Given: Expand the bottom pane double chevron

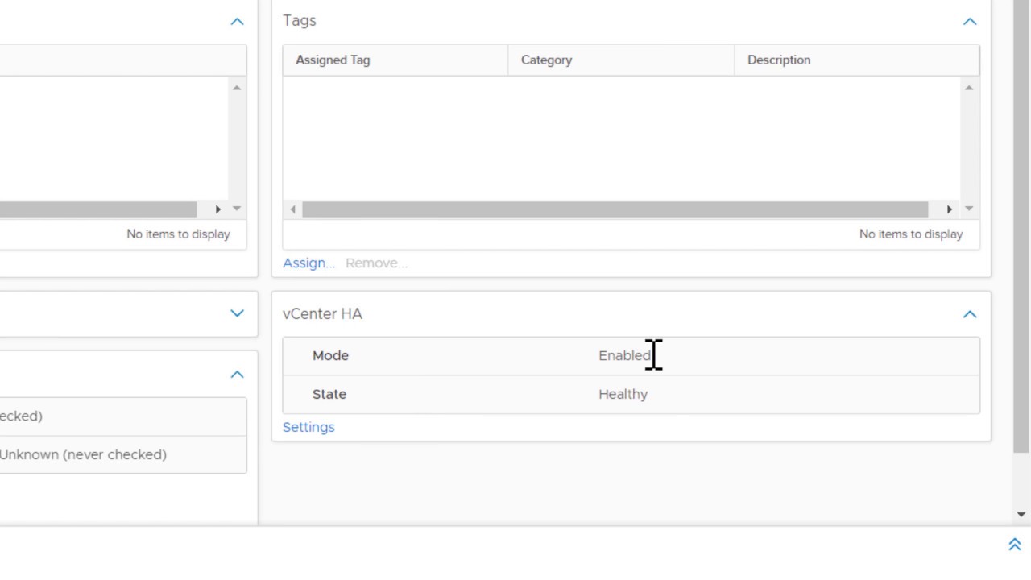Looking at the screenshot, I should 1015,545.
